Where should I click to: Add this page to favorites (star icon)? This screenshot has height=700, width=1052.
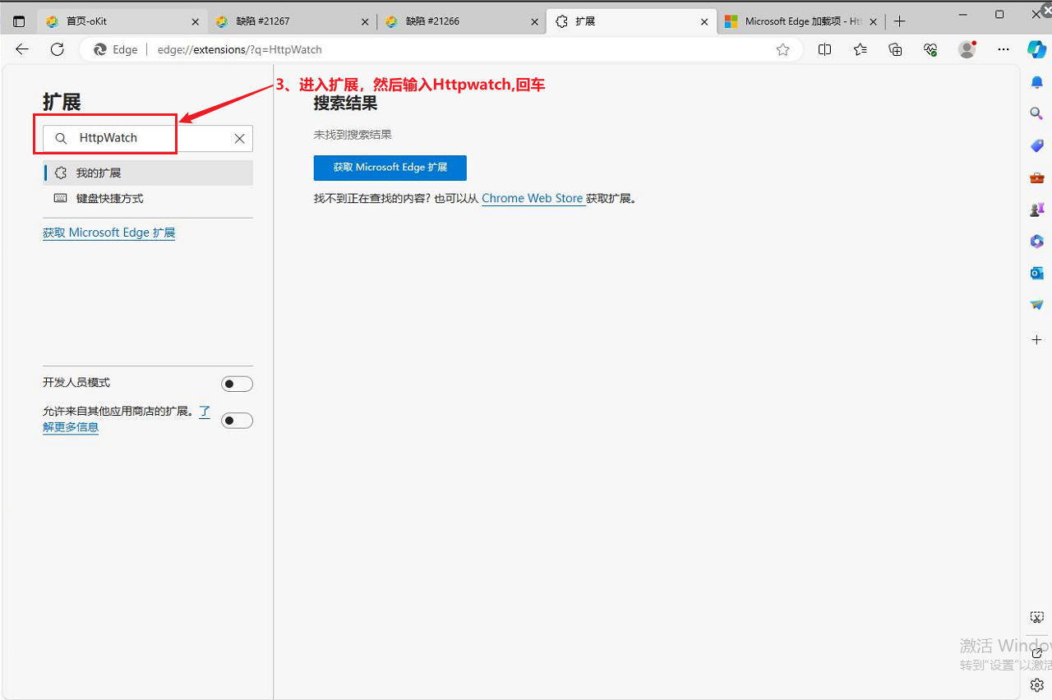click(782, 49)
